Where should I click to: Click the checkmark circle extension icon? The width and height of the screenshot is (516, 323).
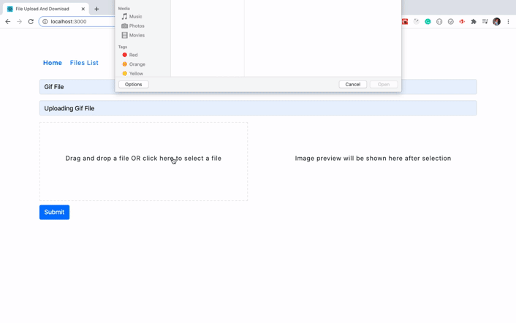point(451,22)
